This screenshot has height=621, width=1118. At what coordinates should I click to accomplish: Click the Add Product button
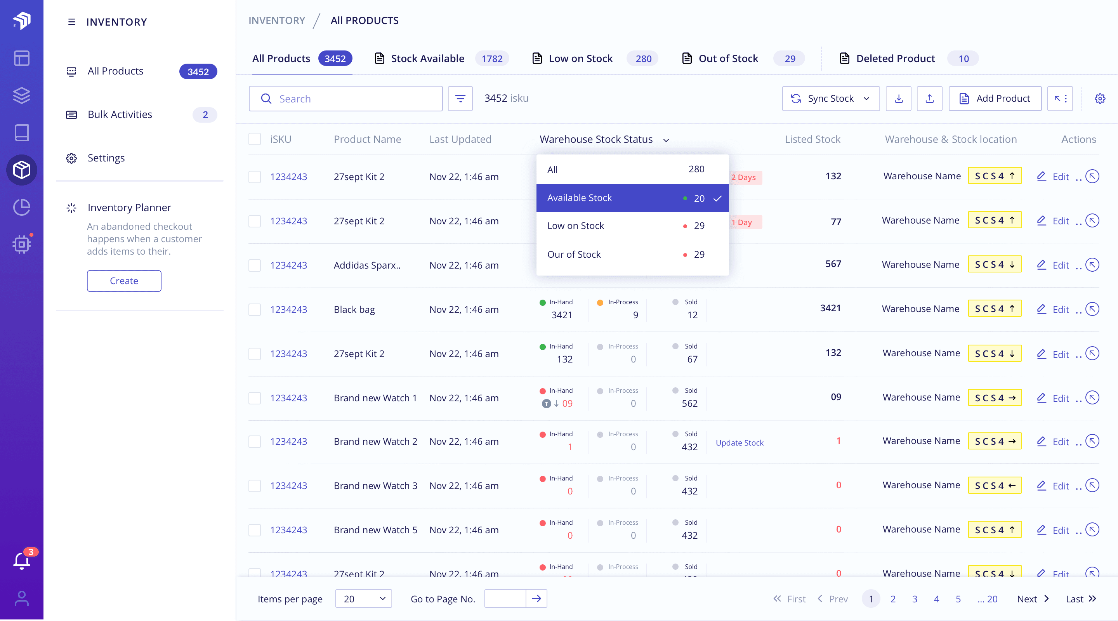pos(995,99)
